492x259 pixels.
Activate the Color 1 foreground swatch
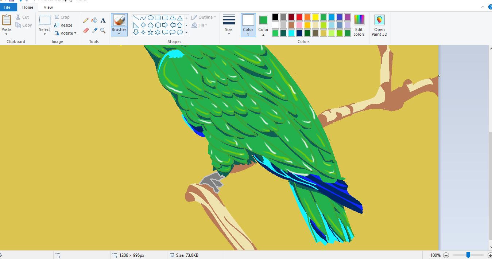248,25
